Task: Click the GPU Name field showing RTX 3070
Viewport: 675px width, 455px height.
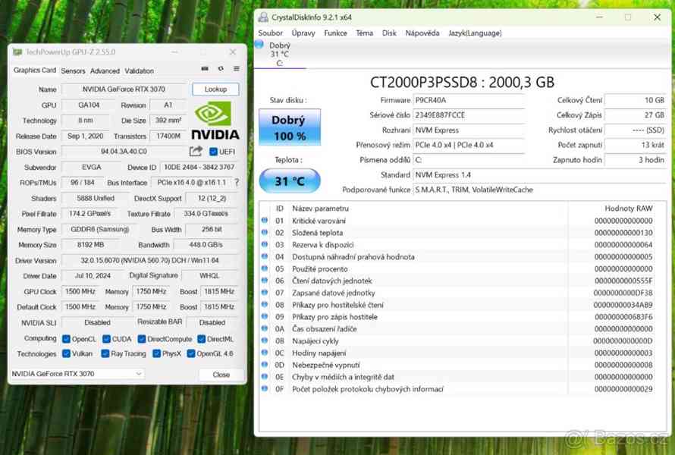Action: [124, 89]
